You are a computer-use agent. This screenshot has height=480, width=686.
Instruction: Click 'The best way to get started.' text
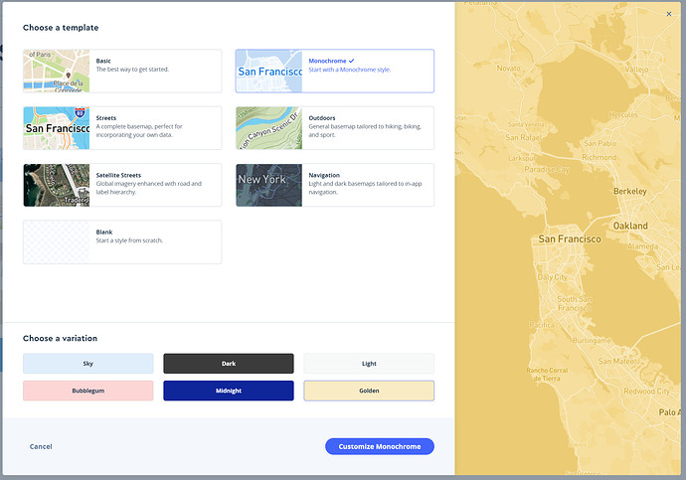[132, 70]
